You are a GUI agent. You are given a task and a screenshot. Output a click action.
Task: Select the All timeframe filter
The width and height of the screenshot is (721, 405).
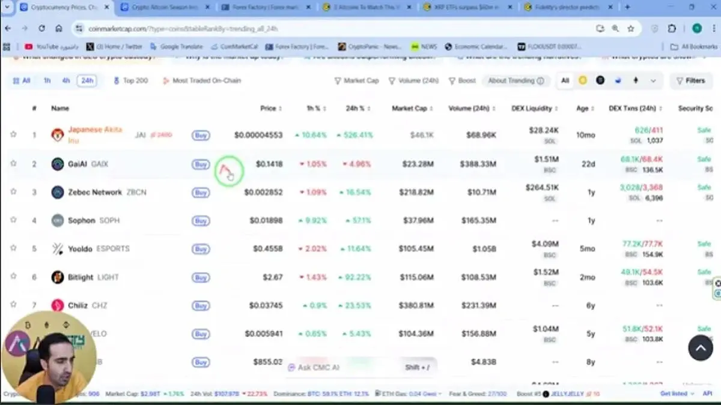pyautogui.click(x=22, y=80)
